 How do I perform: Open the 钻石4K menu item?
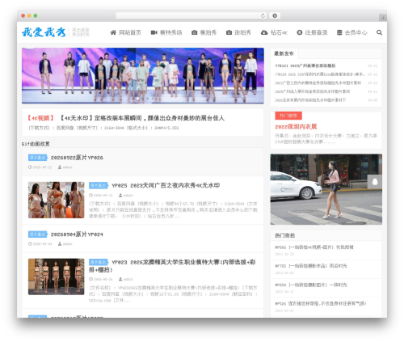pos(274,32)
